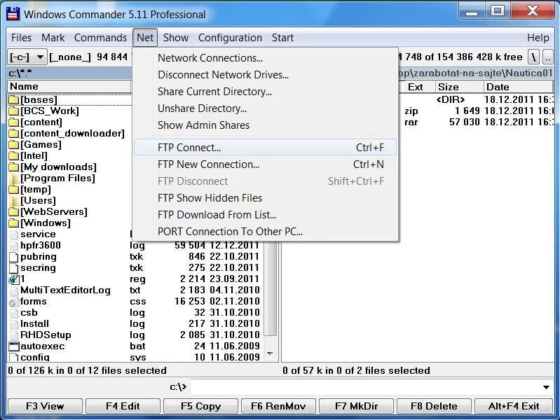Screen dimensions: 560x420
Task: Choose FTP New Connection...
Action: [266, 164]
